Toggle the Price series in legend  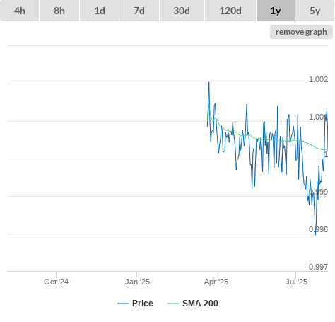(x=143, y=304)
